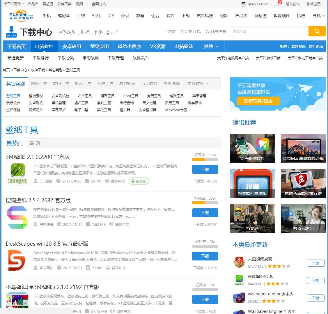
Task: Click the download center tray icon
Action: [11, 32]
